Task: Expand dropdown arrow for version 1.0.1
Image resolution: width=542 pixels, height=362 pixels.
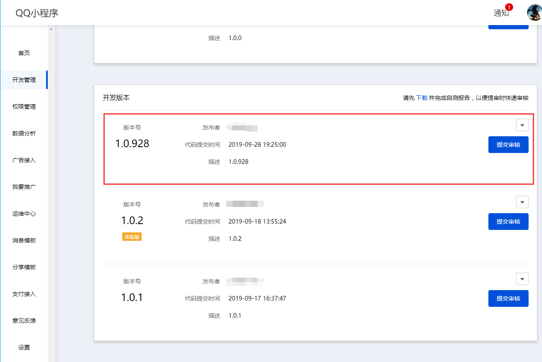Action: pyautogui.click(x=522, y=279)
